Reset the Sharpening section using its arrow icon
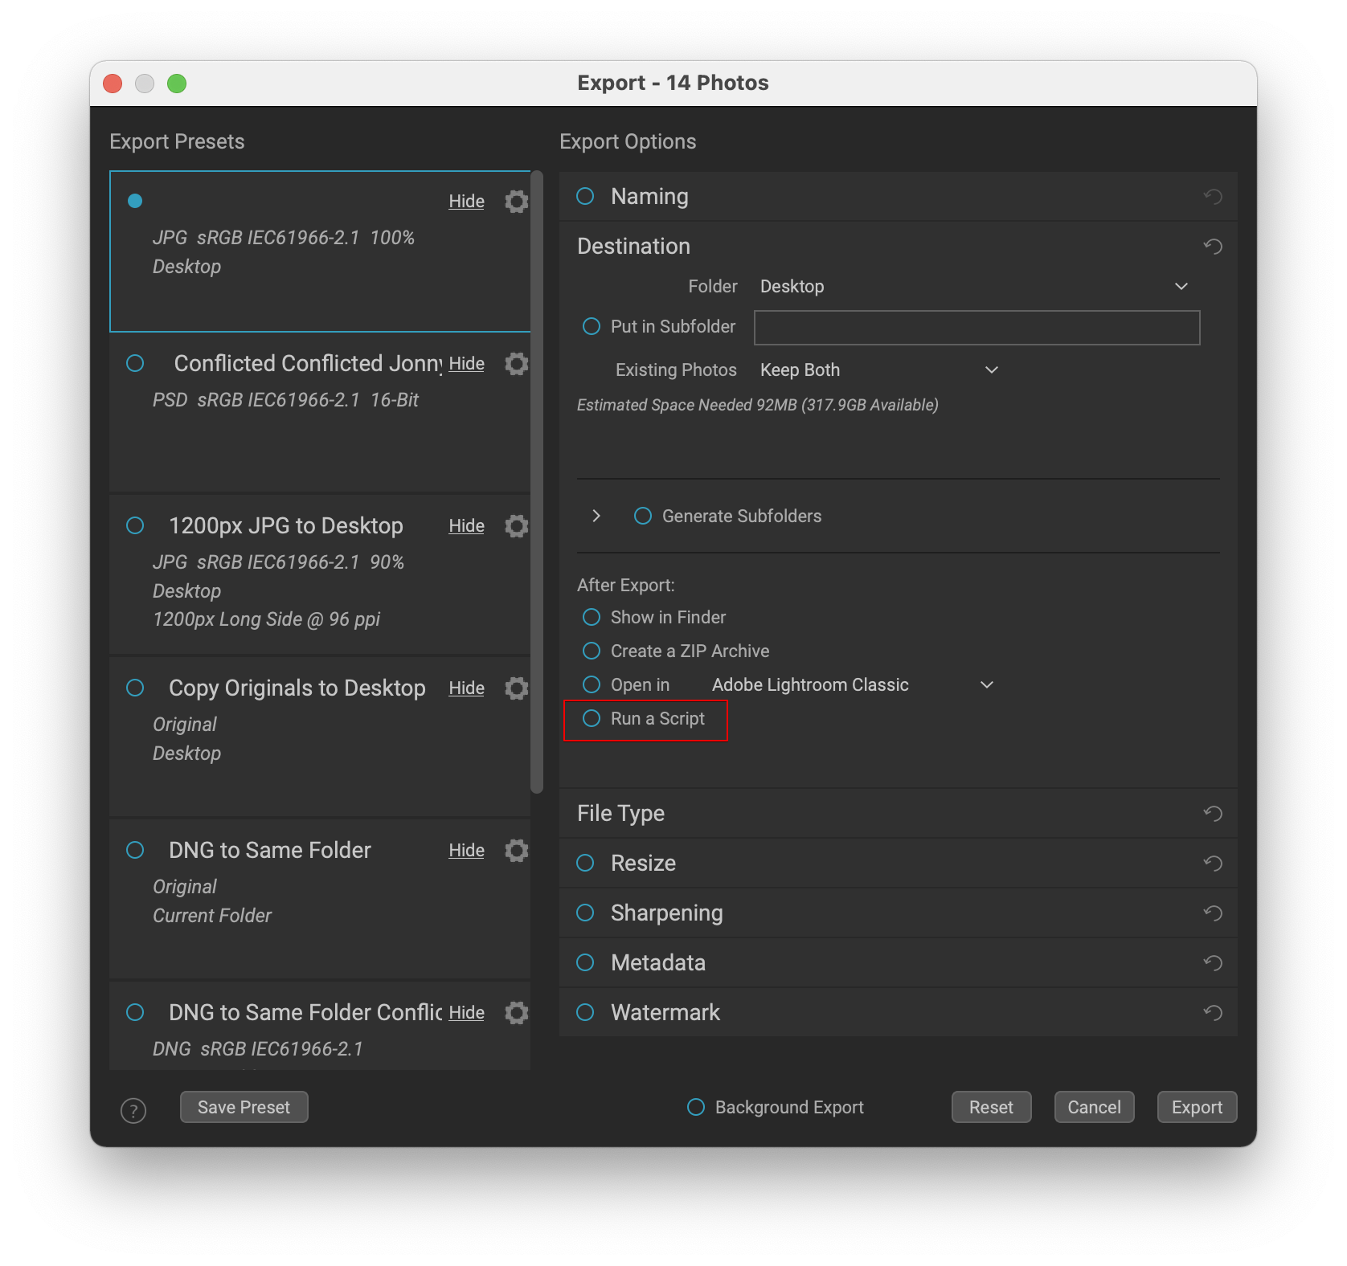 1213,913
